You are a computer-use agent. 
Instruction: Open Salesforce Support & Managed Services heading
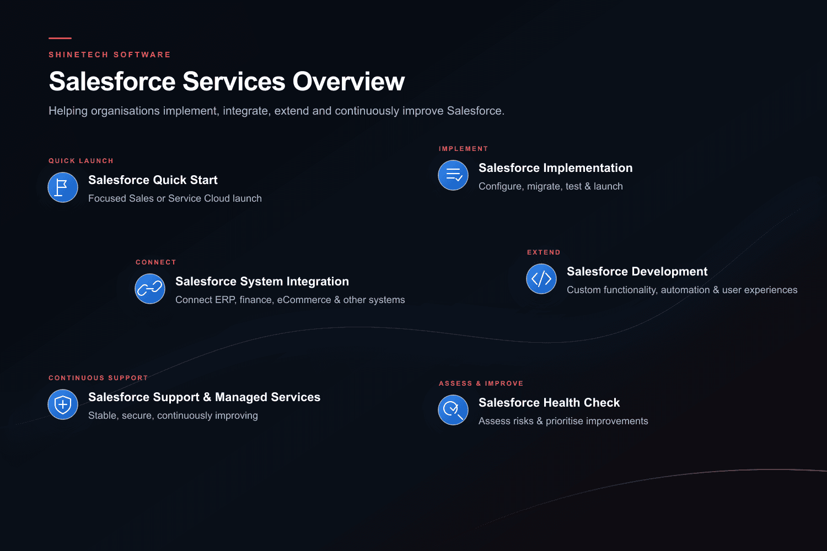click(204, 397)
